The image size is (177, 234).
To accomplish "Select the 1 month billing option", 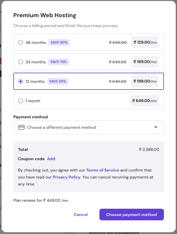I will point(20,101).
